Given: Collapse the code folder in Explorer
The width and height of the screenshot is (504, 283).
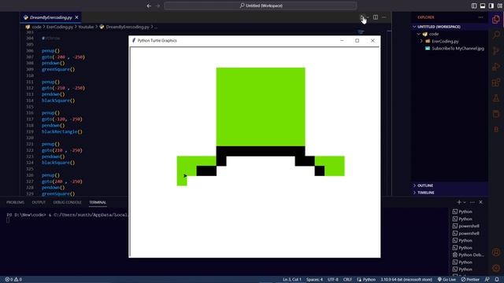Looking at the screenshot, I should [450, 34].
